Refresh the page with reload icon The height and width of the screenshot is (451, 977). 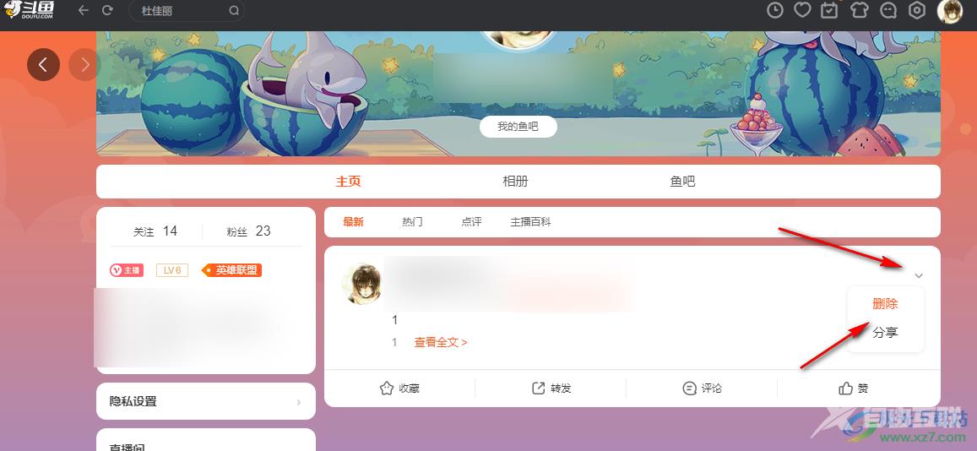[107, 11]
